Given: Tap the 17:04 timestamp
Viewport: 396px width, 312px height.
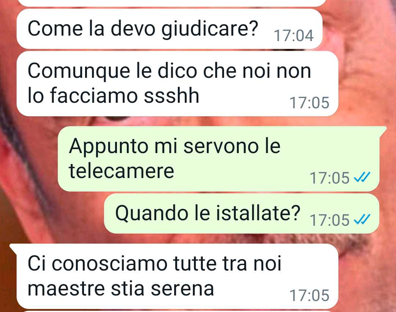Looking at the screenshot, I should click(x=293, y=35).
